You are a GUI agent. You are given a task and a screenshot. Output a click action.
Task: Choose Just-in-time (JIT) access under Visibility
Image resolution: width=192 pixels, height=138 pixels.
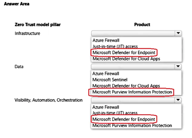(x=115, y=113)
